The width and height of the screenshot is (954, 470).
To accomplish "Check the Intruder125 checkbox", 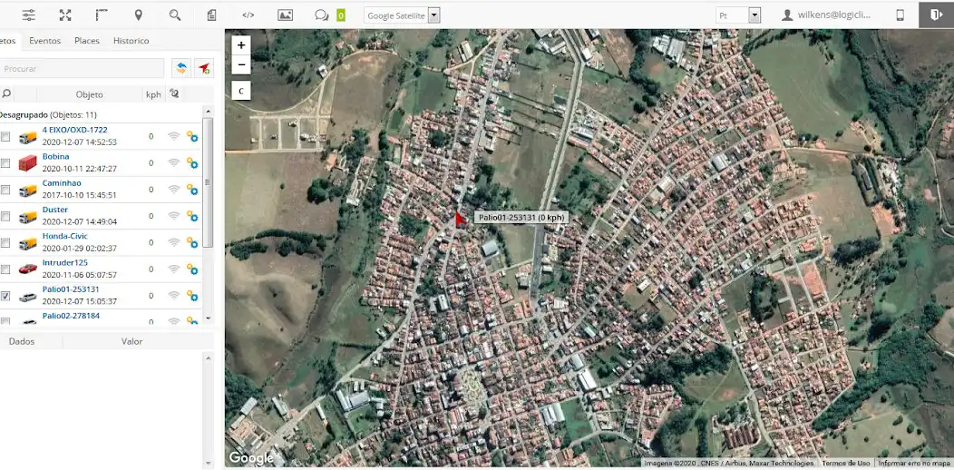I will click(5, 269).
